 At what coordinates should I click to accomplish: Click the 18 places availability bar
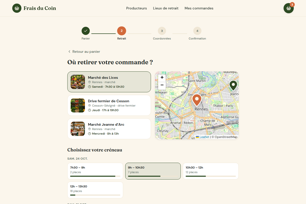point(95,195)
